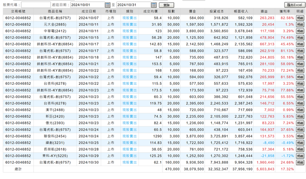Open 明細 for 台灣虎航 2024/10/30 row
Viewport: 306px width, 179px height.
coord(300,163)
